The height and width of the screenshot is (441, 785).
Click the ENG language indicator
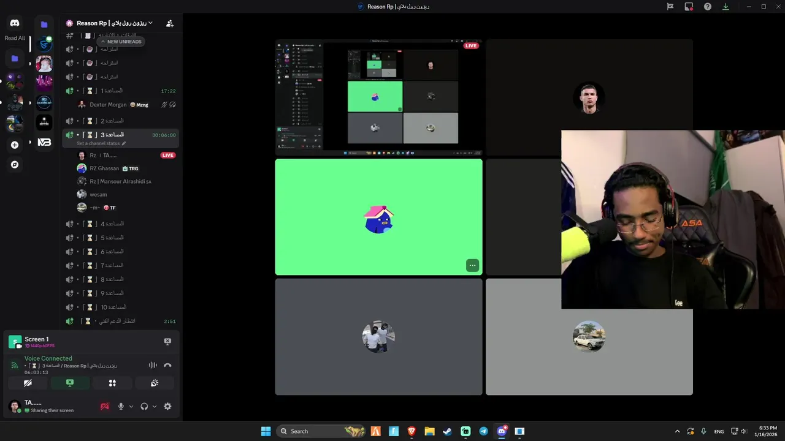[719, 431]
